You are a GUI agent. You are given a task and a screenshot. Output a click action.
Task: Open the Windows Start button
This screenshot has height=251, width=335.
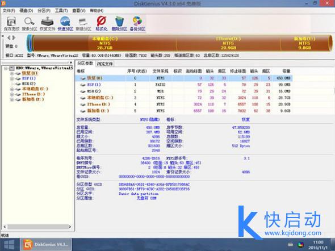click(x=10, y=245)
